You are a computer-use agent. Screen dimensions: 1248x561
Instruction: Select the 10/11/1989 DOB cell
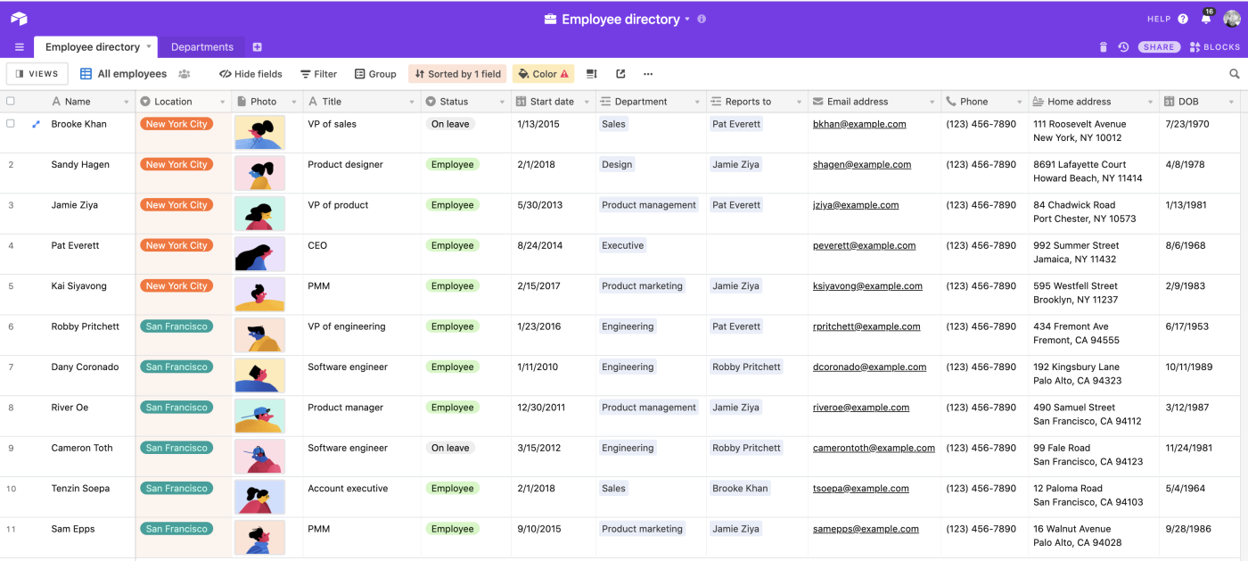(x=1200, y=375)
